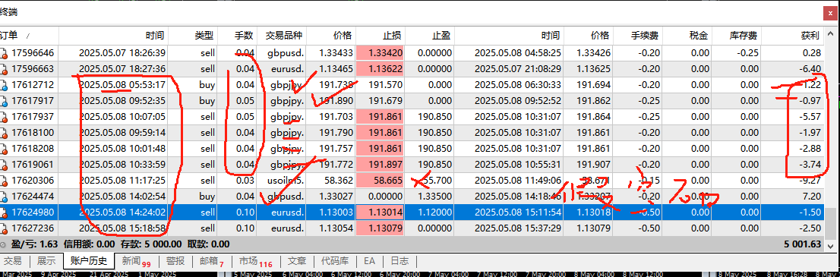Click the vertical scrollbar of history list
Viewport: 840px width, 277px height.
(x=831, y=140)
